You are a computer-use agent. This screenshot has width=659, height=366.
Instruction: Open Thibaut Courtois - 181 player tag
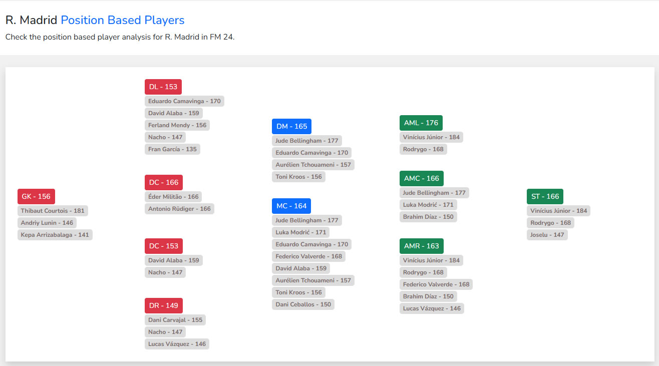[53, 211]
